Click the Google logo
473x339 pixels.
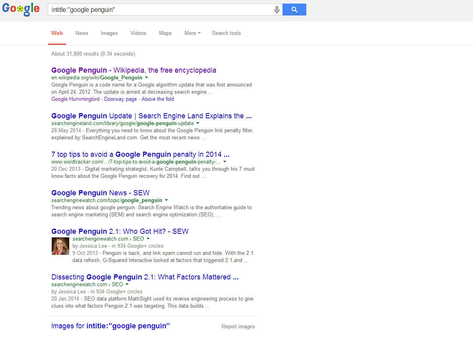21,9
